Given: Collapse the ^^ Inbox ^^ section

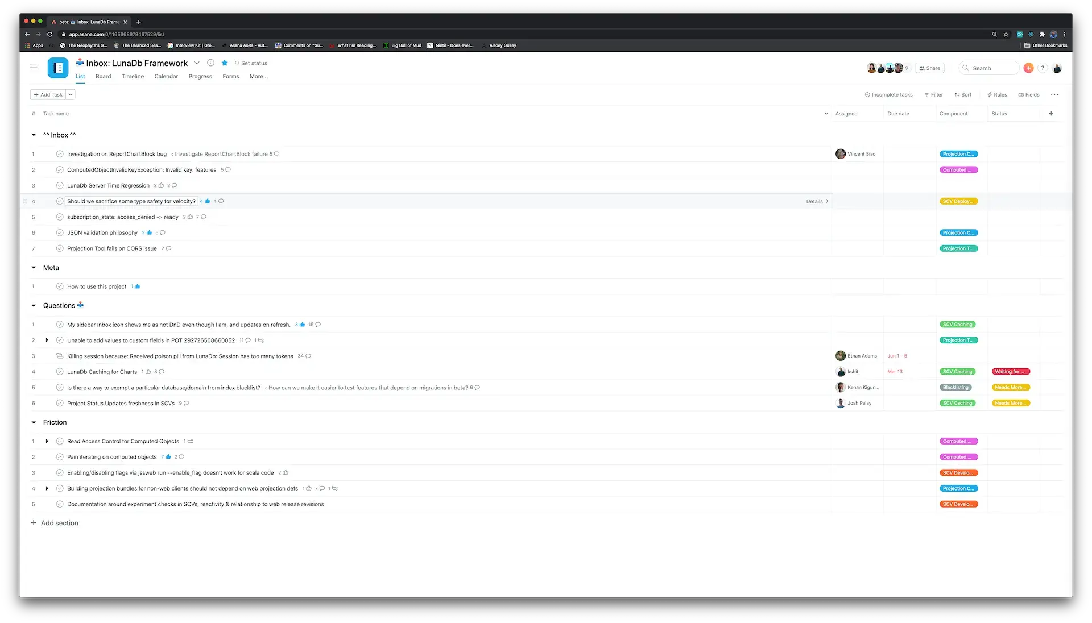Looking at the screenshot, I should [34, 135].
